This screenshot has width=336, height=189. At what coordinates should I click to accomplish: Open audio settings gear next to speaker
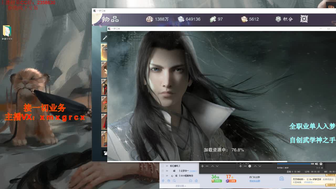click(x=321, y=164)
